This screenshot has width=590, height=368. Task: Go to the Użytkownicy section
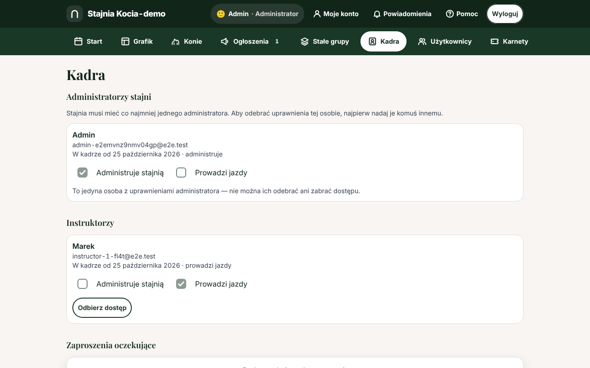point(445,41)
